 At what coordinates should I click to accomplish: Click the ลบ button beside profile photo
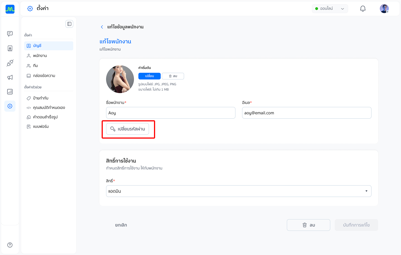pos(173,76)
